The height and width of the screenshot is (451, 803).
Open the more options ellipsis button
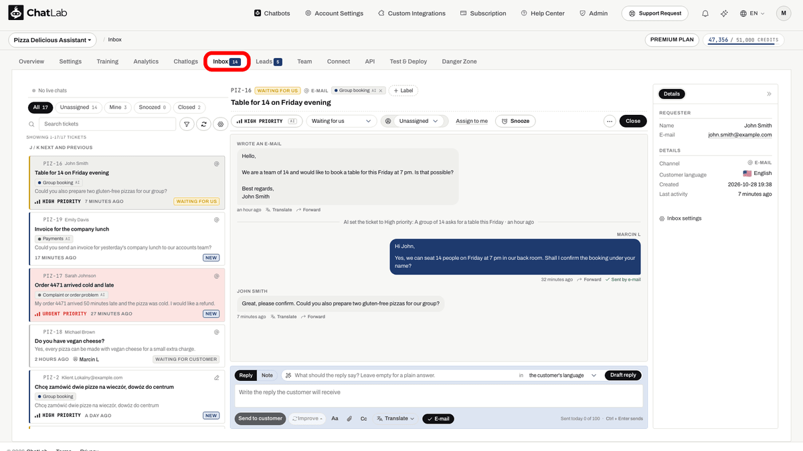click(x=609, y=121)
